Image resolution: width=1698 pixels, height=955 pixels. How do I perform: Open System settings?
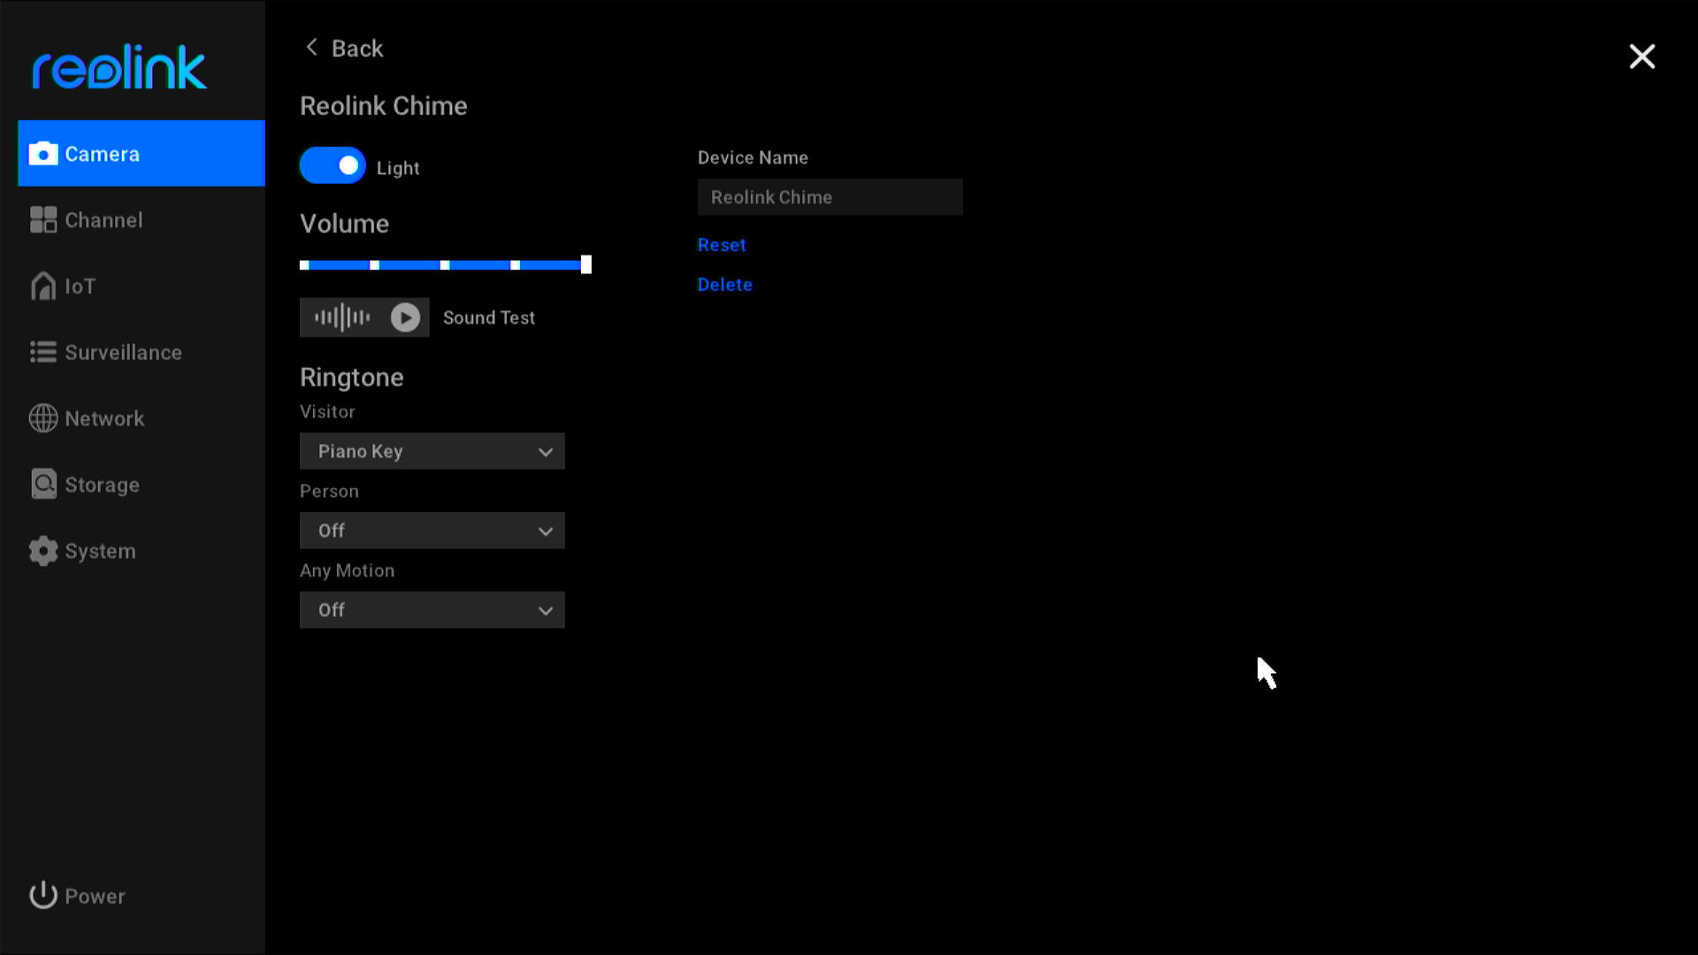coord(141,551)
